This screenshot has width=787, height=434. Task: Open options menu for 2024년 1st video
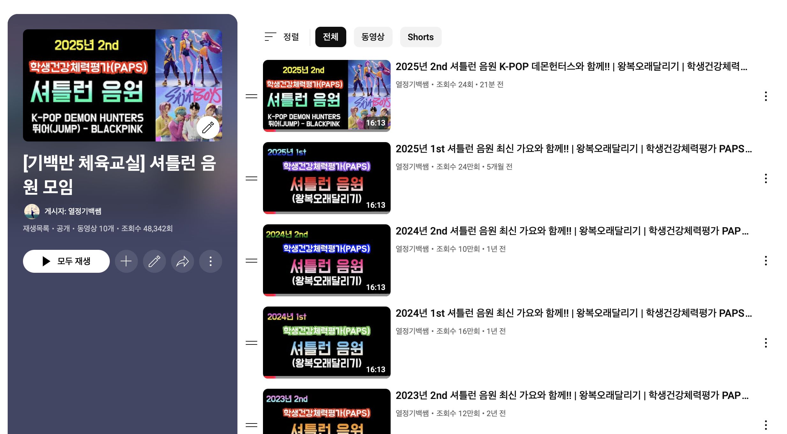pyautogui.click(x=766, y=343)
